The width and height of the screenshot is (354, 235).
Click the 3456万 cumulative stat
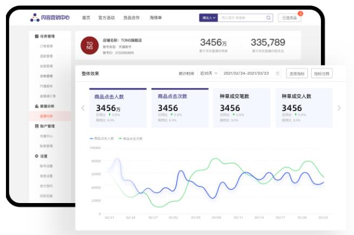(x=213, y=42)
